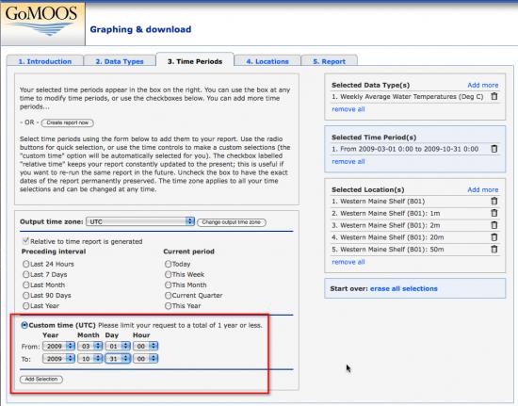Select This Week radio button
This screenshot has width=518, height=406.
tap(168, 274)
